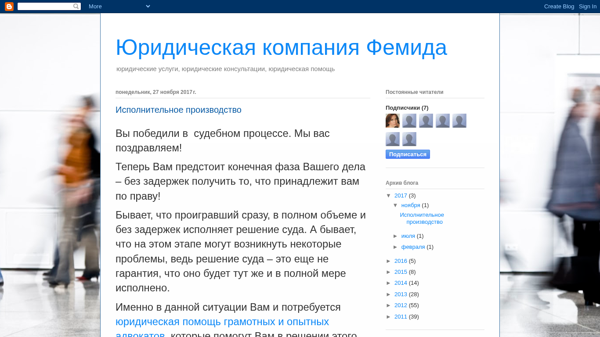This screenshot has width=600, height=337.
Task: Click the search magnifier icon in navbar
Action: 76,7
